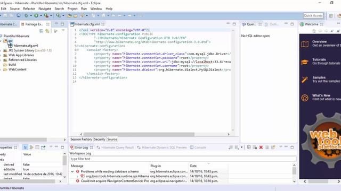Screen dimensions: 341x191
Task: Open the Samples link in Welcome
Action: [319, 77]
